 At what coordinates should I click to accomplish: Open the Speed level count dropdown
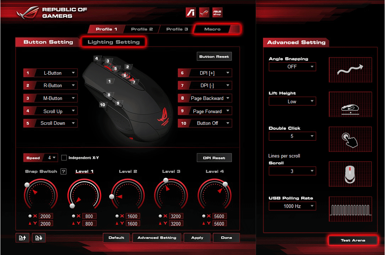tap(52, 158)
